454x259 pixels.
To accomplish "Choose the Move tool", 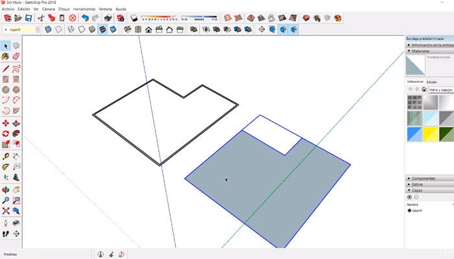I will click(5, 123).
